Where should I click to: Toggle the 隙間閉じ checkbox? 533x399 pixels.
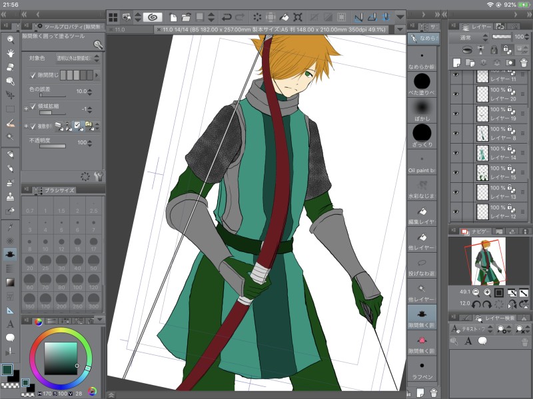pos(33,75)
